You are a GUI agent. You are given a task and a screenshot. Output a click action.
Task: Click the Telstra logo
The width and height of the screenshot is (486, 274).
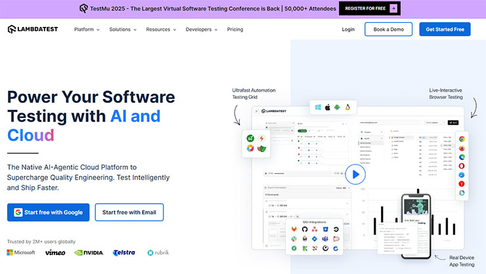pyautogui.click(x=124, y=252)
